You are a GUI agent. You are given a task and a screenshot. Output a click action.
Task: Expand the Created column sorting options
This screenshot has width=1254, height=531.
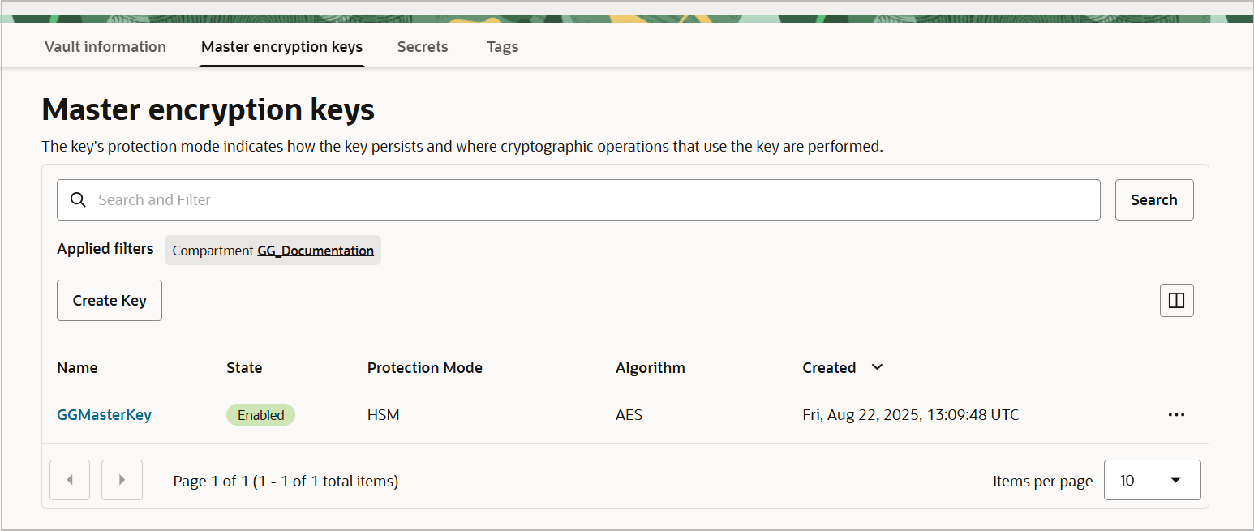[x=877, y=367]
